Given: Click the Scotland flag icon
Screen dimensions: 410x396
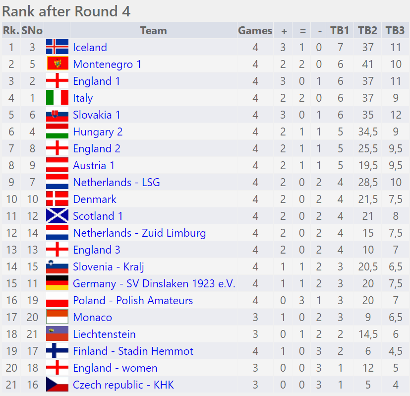Looking at the screenshot, I should pos(57,216).
